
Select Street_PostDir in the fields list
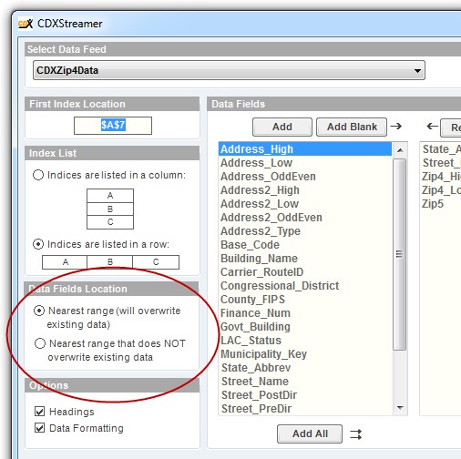[305, 395]
